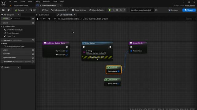
Task: Open the User Widget parent class link
Action: tap(190, 5)
